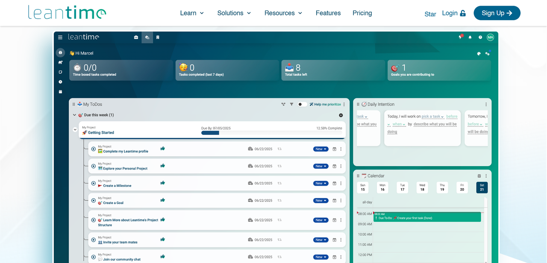Click the clock icon in left sidebar
Image resolution: width=547 pixels, height=263 pixels.
pos(60,82)
